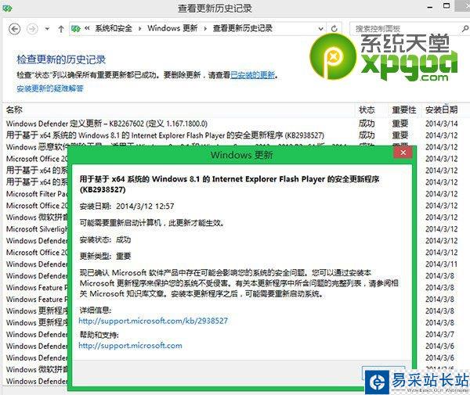470x395 pixels.
Task: Open 安装更新的疑难解答 link
Action: (50, 88)
